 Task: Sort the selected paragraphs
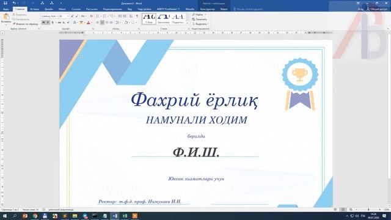(131, 16)
